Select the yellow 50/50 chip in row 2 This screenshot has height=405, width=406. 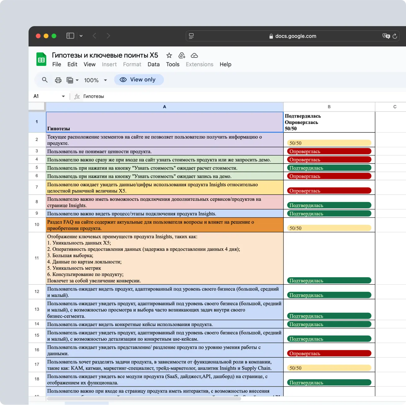coord(329,143)
